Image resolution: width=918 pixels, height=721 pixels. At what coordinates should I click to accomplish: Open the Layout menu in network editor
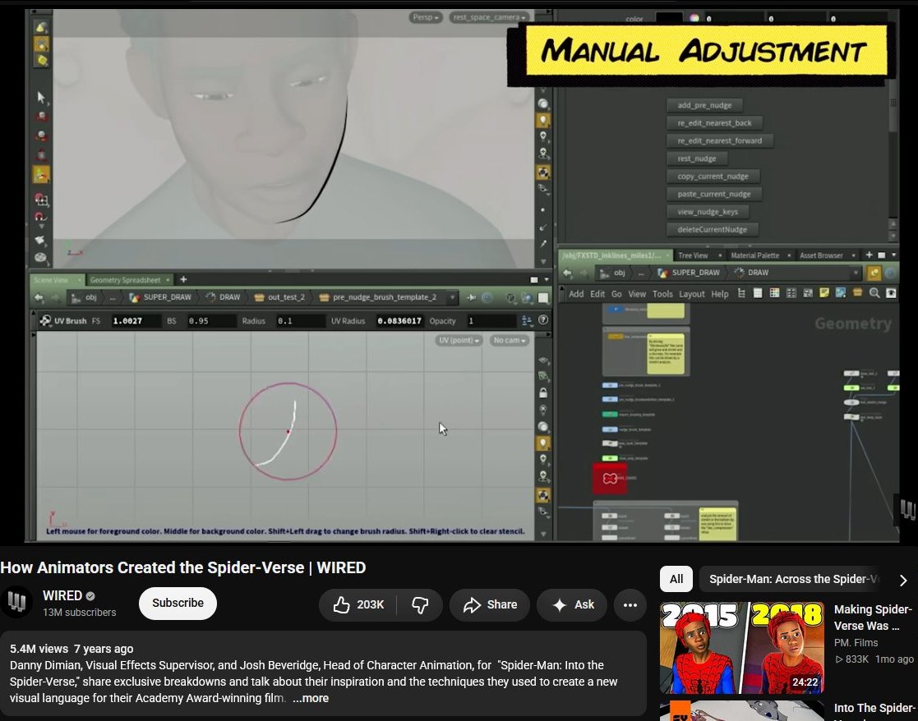691,294
